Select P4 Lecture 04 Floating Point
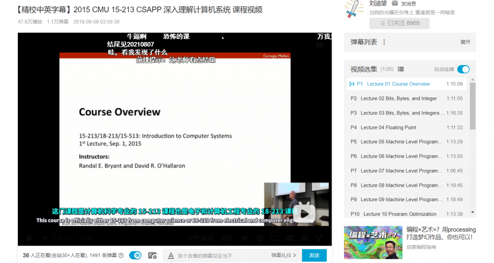This screenshot has width=494, height=263. tap(406, 127)
